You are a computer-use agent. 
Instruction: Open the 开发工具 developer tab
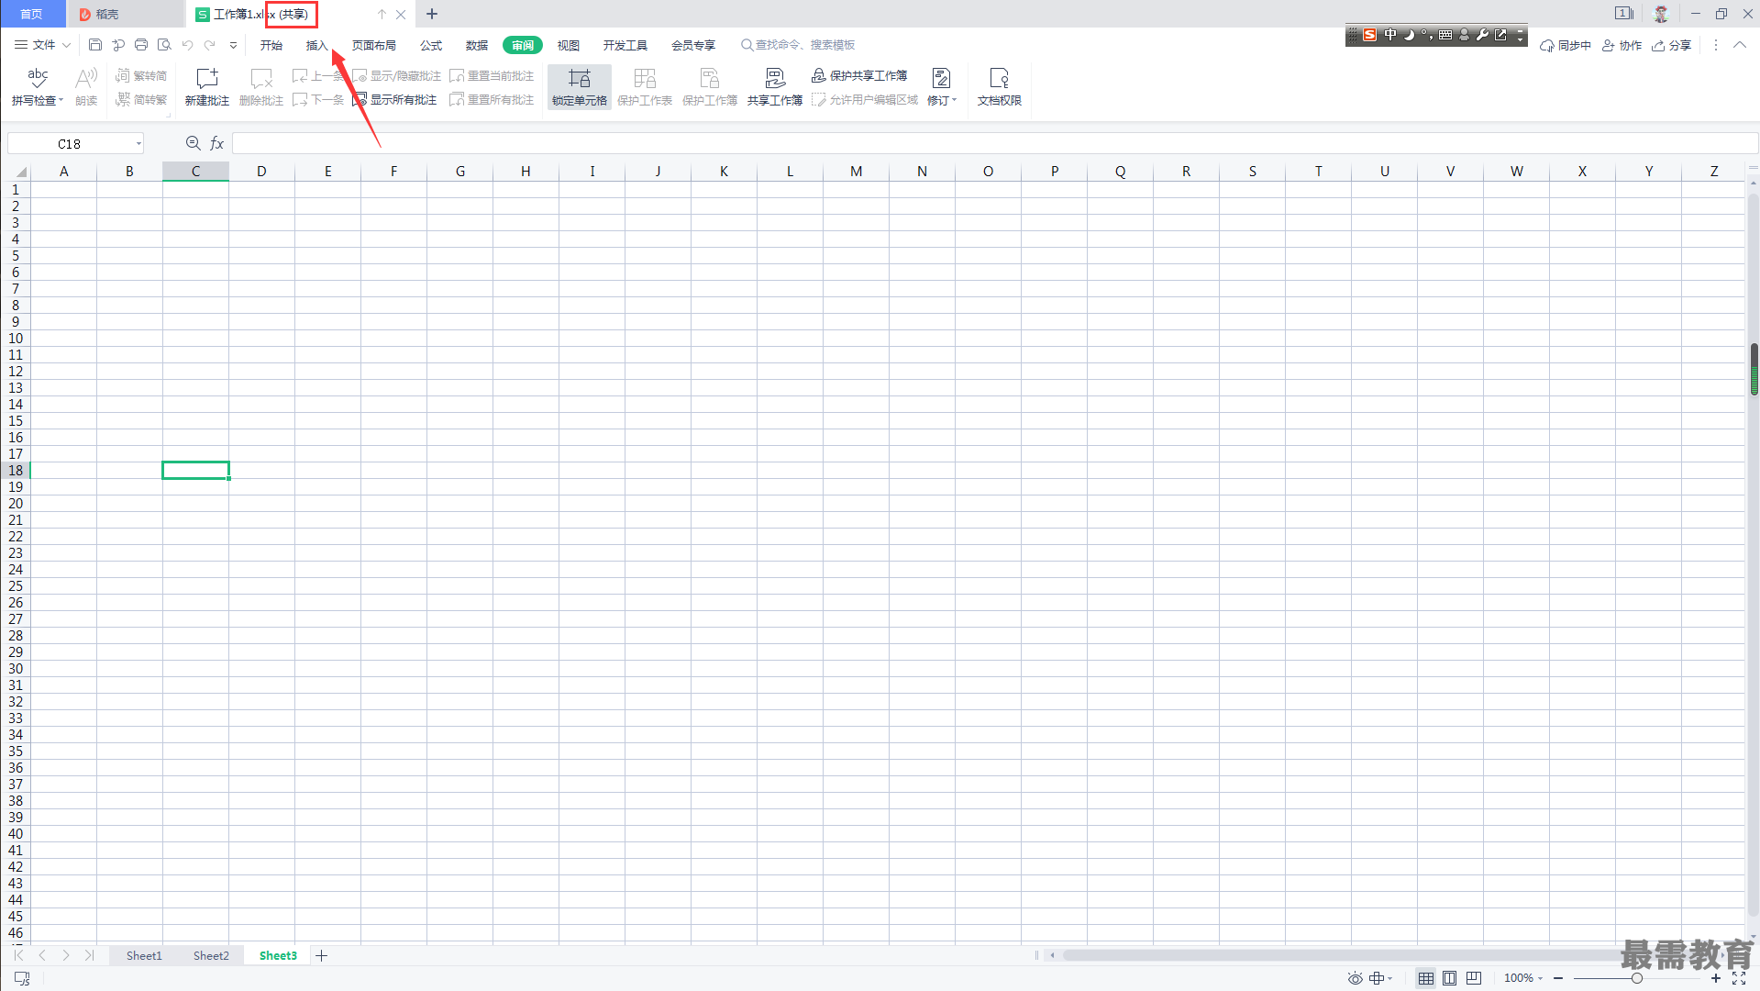click(625, 45)
